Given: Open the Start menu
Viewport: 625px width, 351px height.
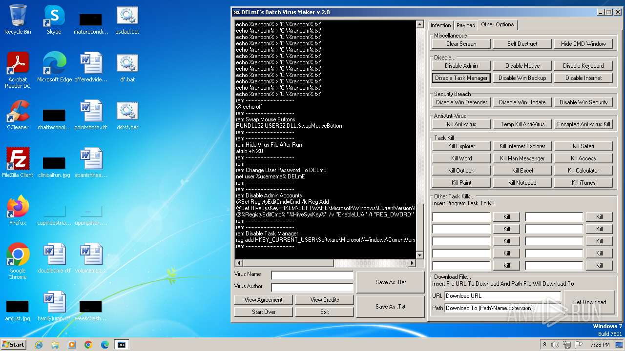Looking at the screenshot, I should coord(13,345).
